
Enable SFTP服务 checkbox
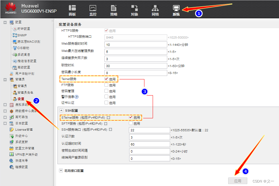(x=131, y=123)
